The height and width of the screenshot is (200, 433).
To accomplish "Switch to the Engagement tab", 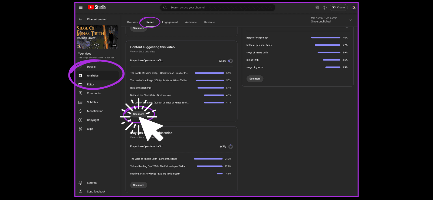I will [x=170, y=22].
